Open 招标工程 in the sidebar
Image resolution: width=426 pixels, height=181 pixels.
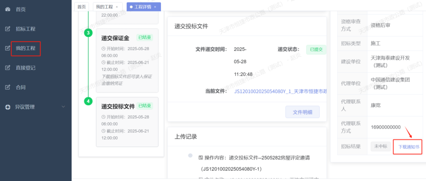click(x=26, y=29)
